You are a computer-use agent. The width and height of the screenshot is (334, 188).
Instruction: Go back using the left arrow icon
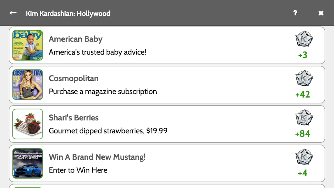point(13,13)
